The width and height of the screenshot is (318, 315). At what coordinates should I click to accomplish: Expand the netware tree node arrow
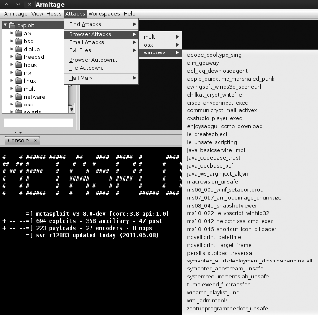[x=12, y=96]
